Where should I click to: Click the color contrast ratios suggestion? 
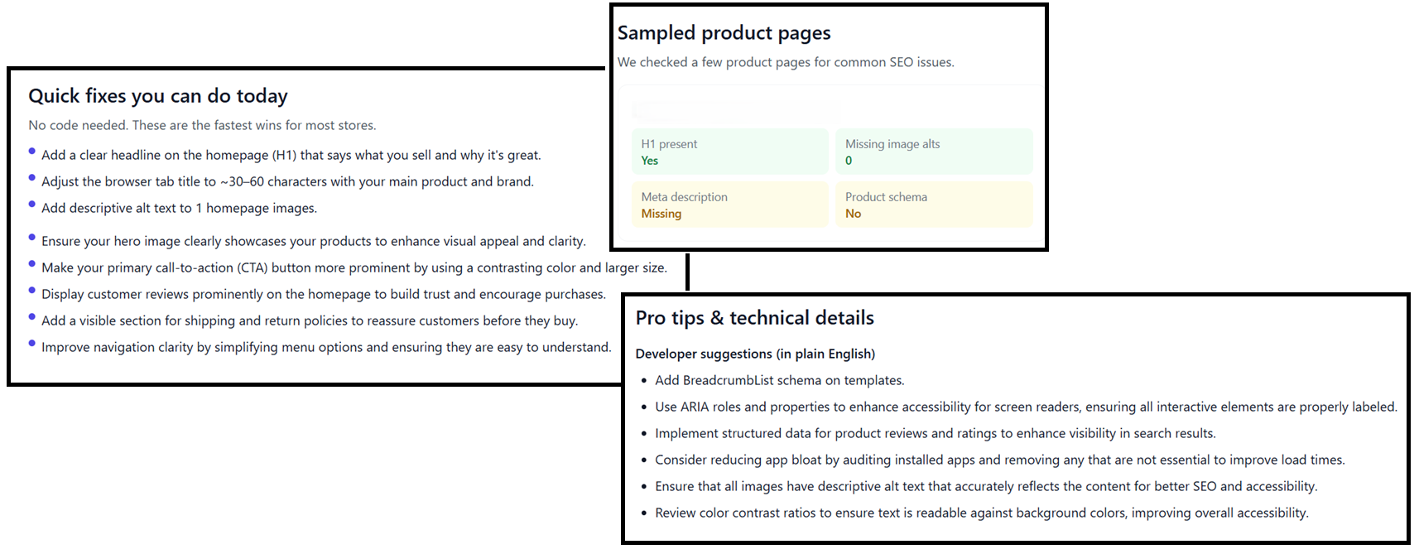(x=981, y=513)
